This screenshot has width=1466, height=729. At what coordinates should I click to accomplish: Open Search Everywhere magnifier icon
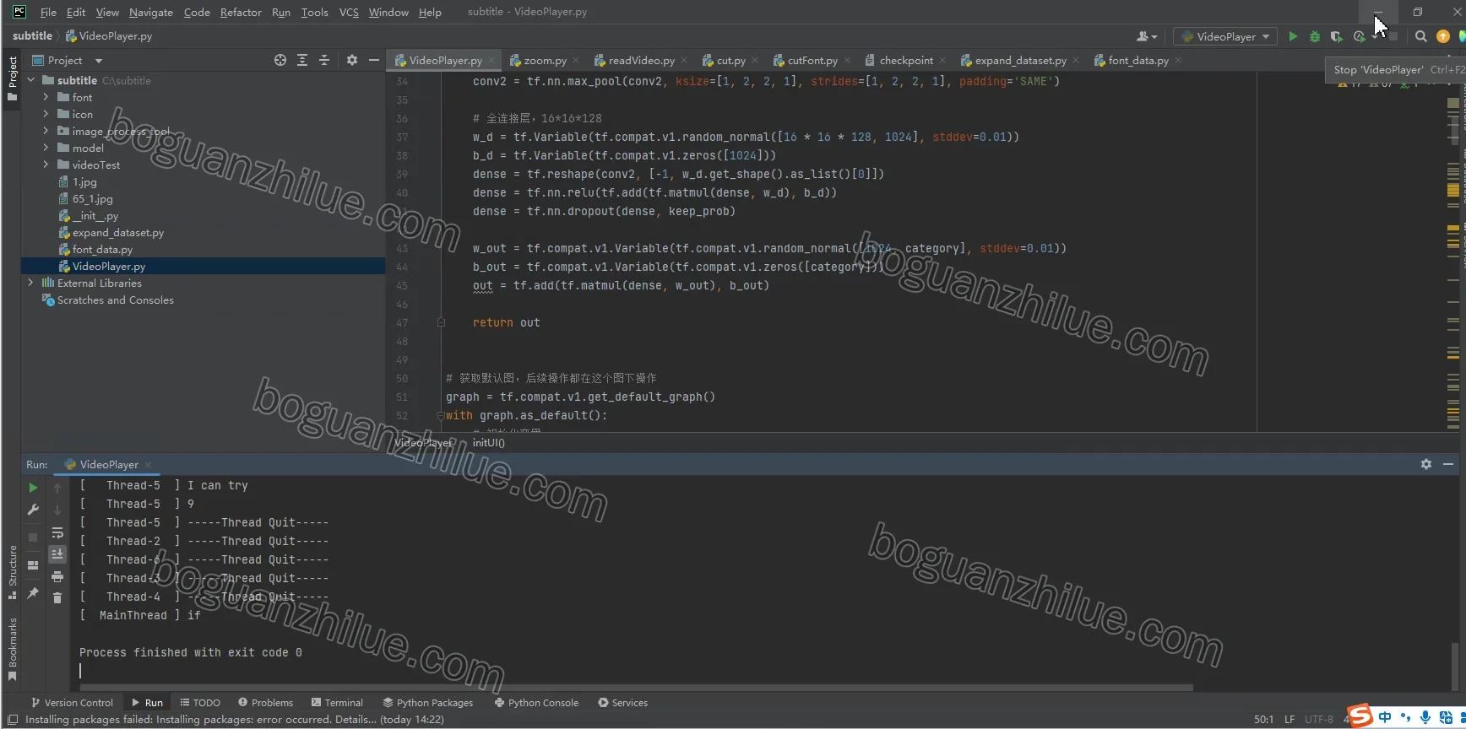(x=1421, y=36)
